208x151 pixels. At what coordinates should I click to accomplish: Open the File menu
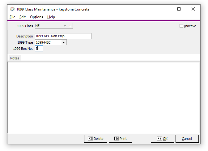click(x=12, y=17)
